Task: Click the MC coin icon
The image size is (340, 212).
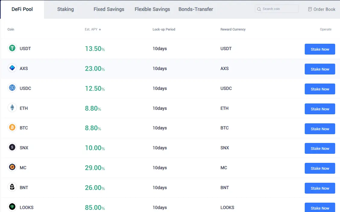Action: coord(12,167)
